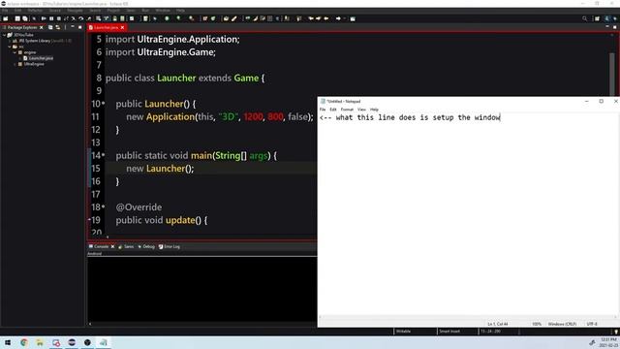The image size is (620, 349).
Task: Toggle Link with Editor in Package Explorer
Action: click(58, 27)
